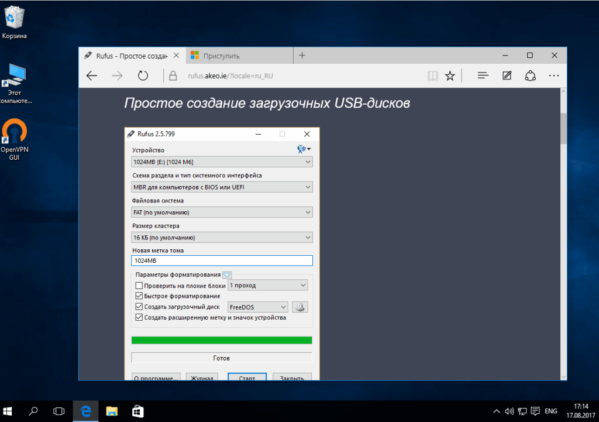Click the Закрыть button
The image size is (599, 422).
pos(292,377)
